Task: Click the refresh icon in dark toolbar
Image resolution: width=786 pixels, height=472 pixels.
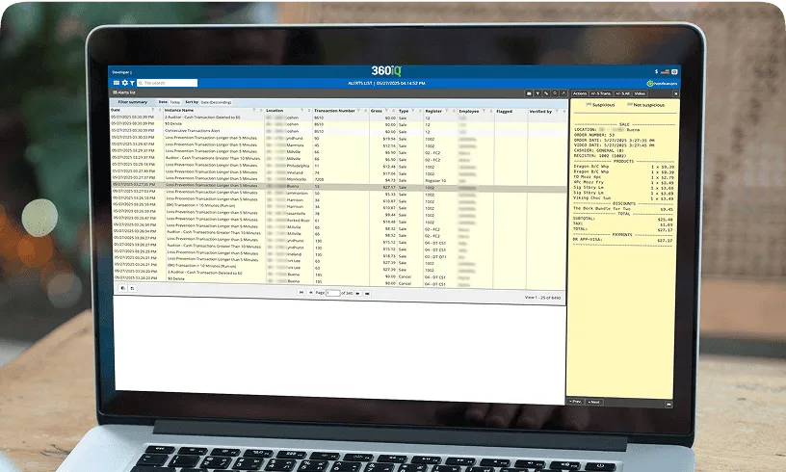Action: coord(555,93)
